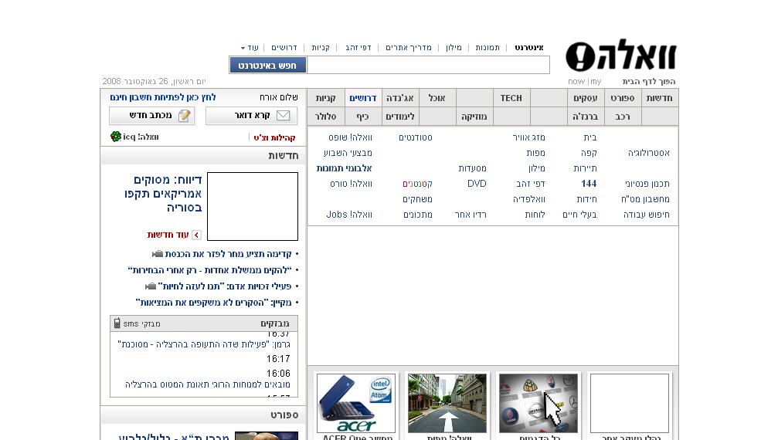Open headline "להקים ממשלת אחדות - רק אחרי הבחירות"
The image size is (778, 440).
click(210, 270)
